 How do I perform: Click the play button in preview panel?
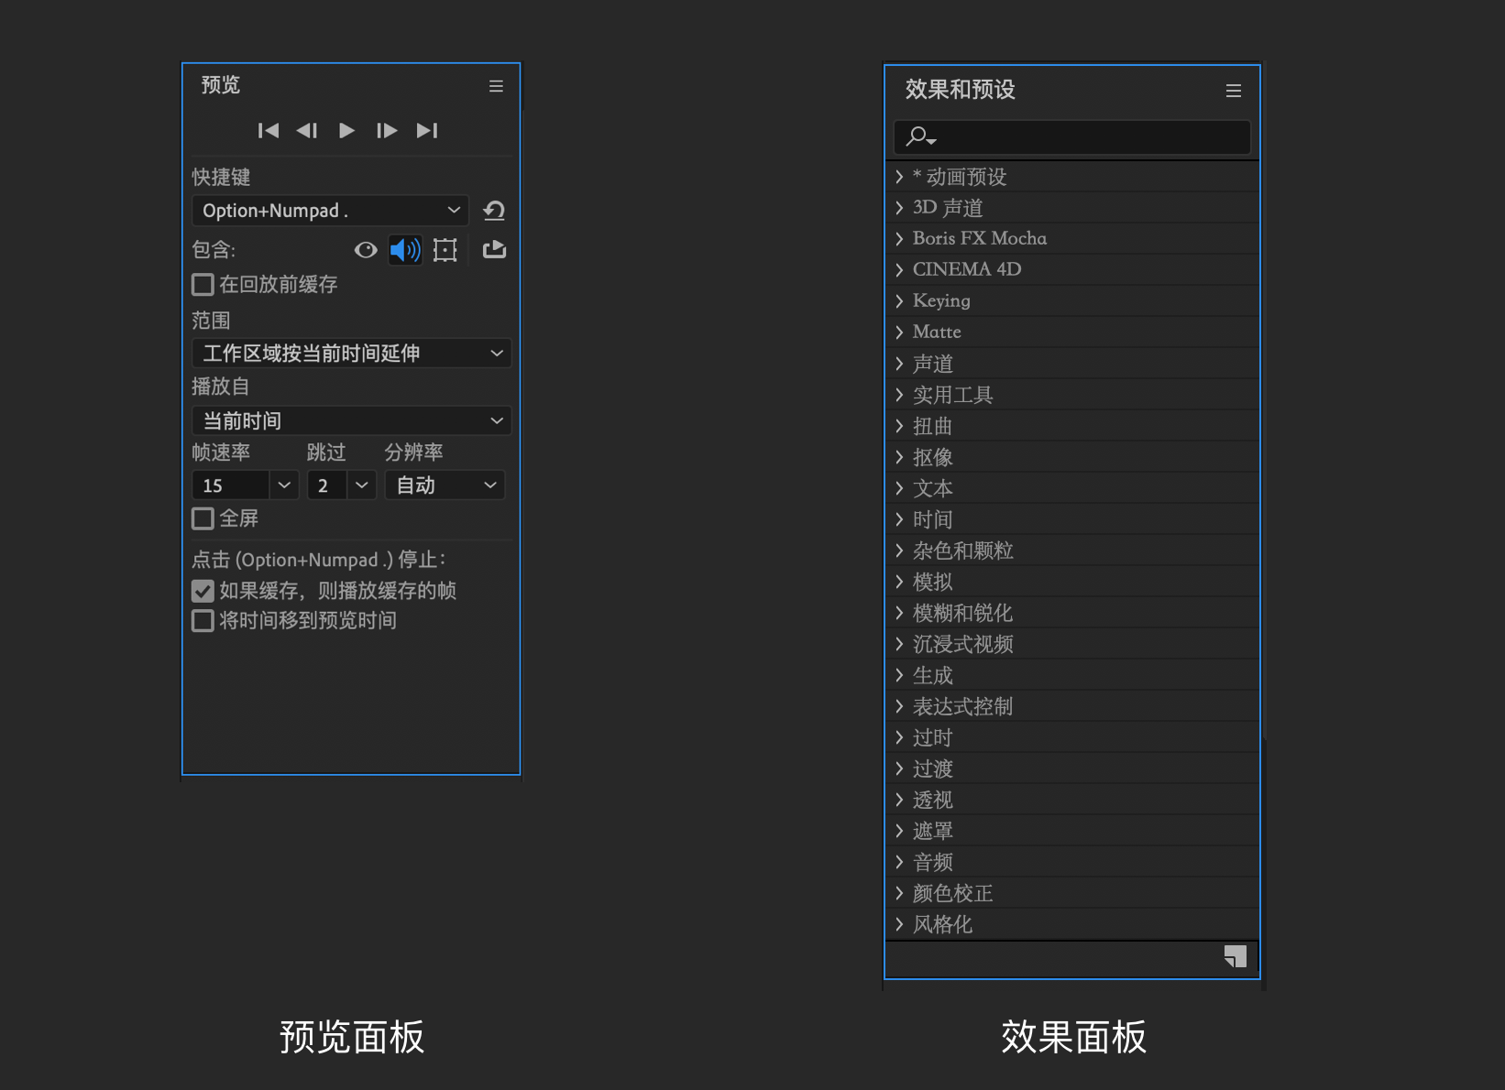[x=346, y=131]
